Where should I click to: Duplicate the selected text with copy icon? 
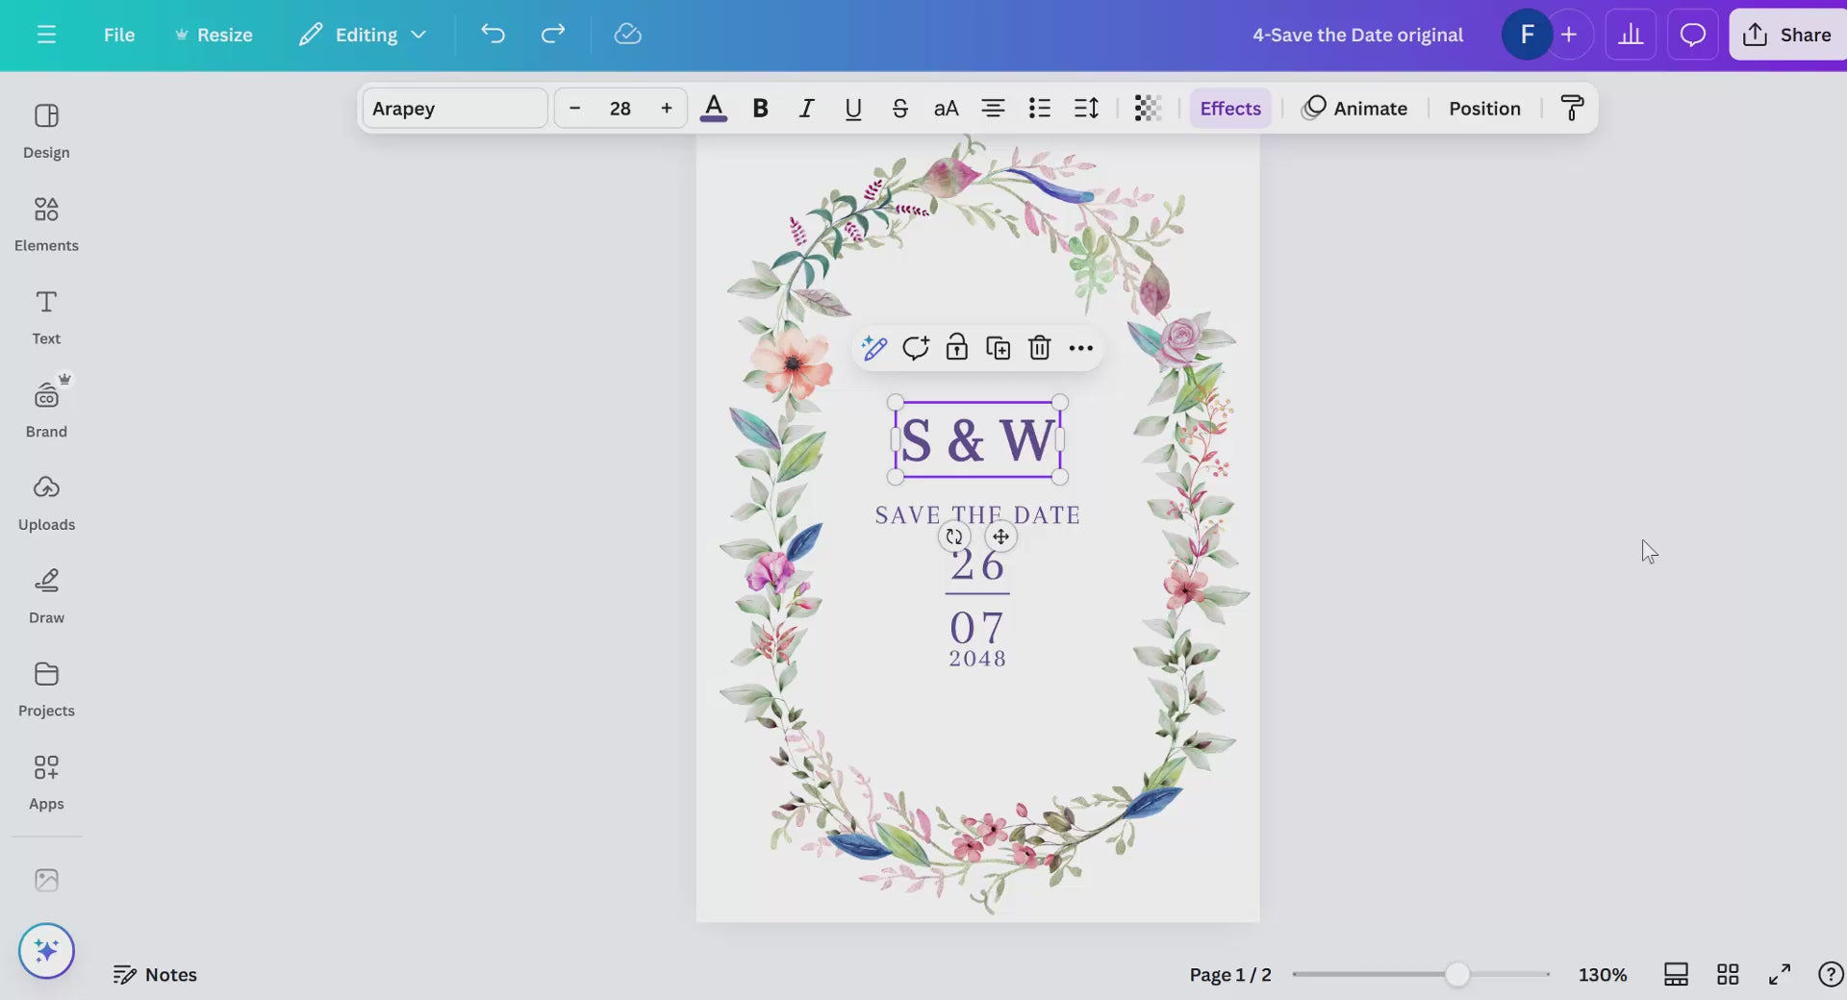point(998,348)
